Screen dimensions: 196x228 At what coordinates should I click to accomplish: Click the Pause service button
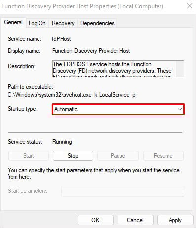tap(118, 156)
